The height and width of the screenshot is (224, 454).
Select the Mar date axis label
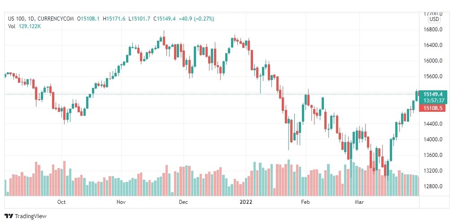point(359,202)
